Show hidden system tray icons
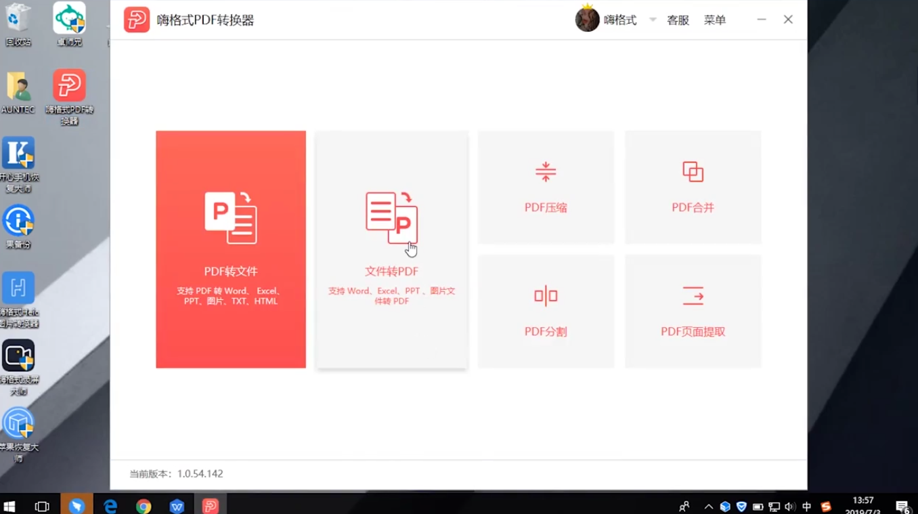Screen dimensions: 918x514 tap(709, 507)
